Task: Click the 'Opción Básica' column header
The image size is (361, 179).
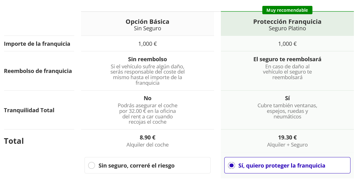Action: pyautogui.click(x=147, y=22)
